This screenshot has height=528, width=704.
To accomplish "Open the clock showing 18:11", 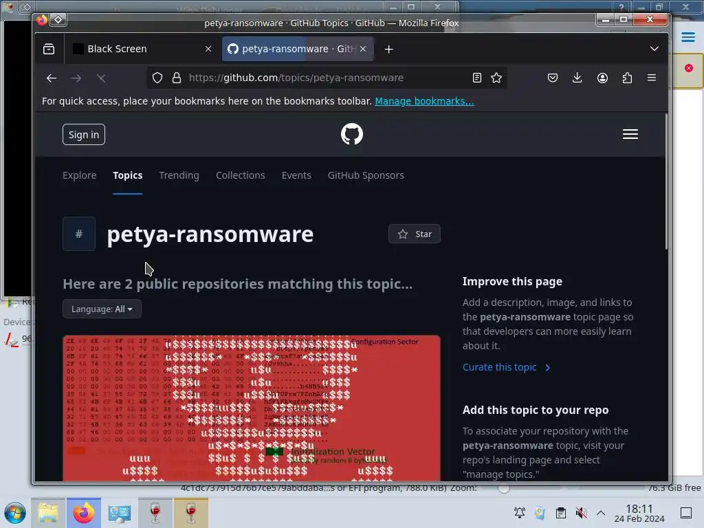I will coord(639,513).
